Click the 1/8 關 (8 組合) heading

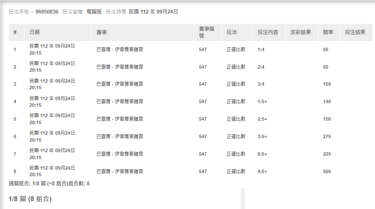tap(30, 199)
